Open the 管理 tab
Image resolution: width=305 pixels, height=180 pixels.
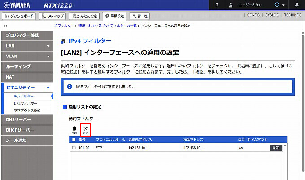pyautogui.click(x=139, y=16)
